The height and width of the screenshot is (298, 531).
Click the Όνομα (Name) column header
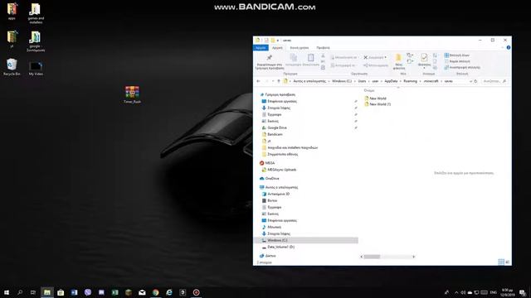point(369,90)
